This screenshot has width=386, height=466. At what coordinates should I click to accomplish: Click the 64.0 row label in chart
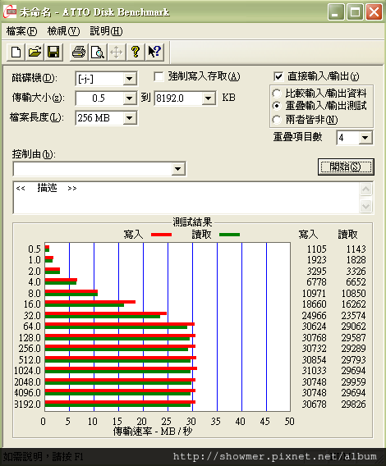[x=32, y=327]
